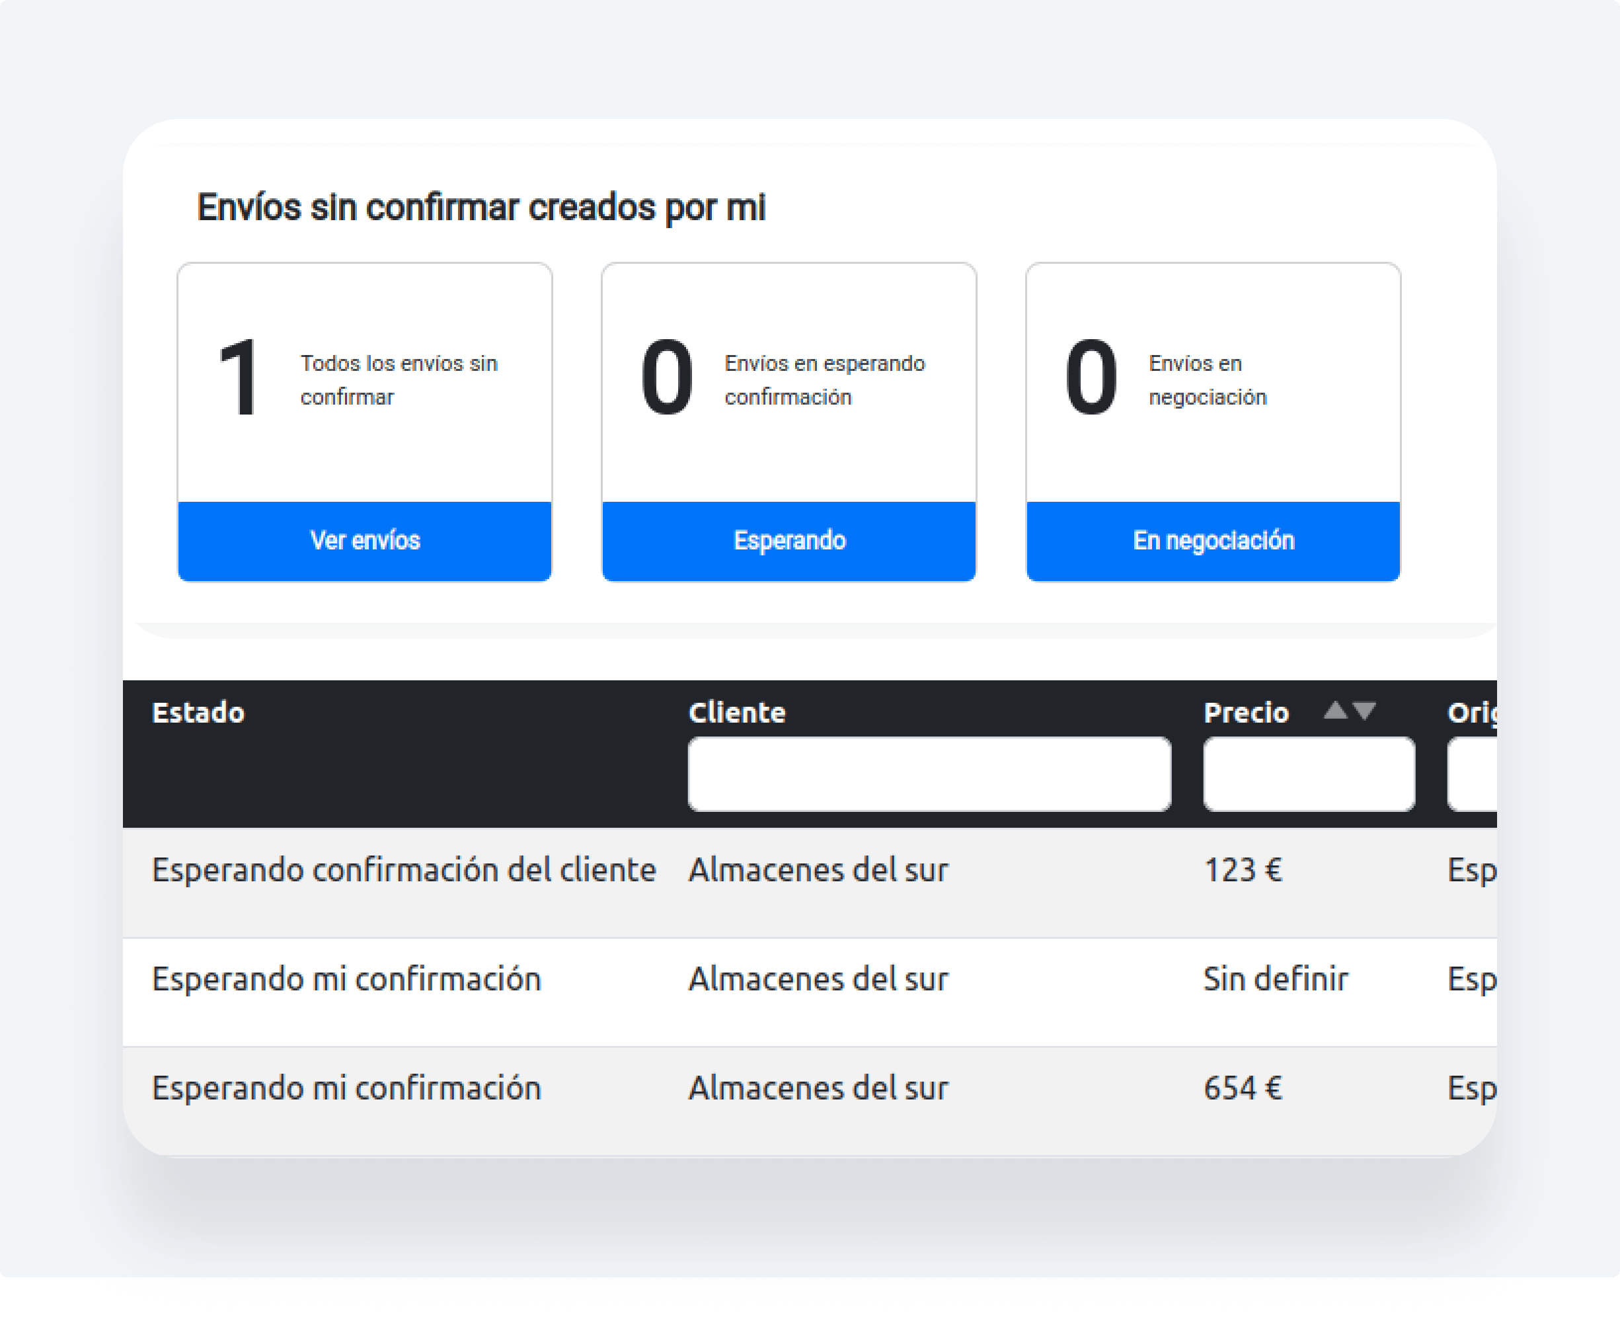
Task: Click the Precio column header label
Action: point(1246,713)
